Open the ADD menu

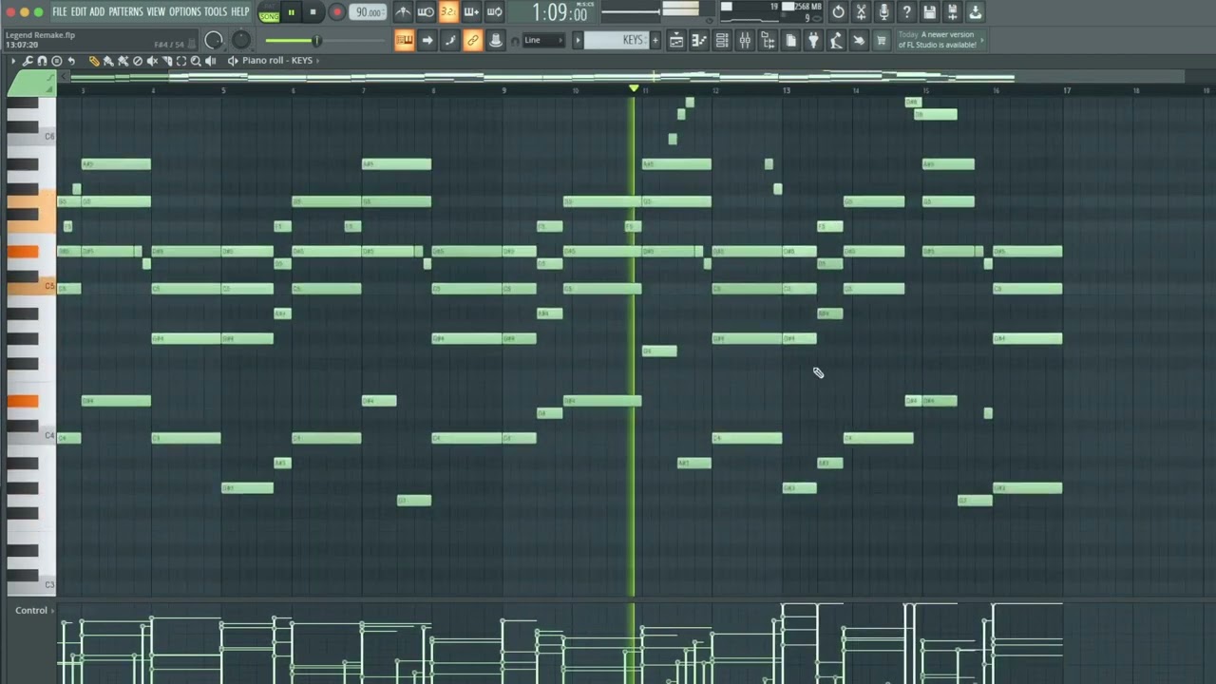97,11
